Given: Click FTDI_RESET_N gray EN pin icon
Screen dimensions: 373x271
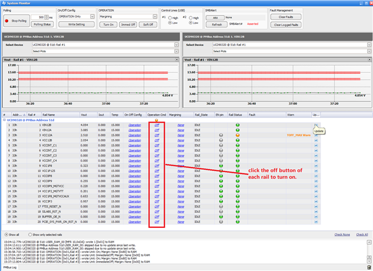Looking at the screenshot, I should [221, 206].
